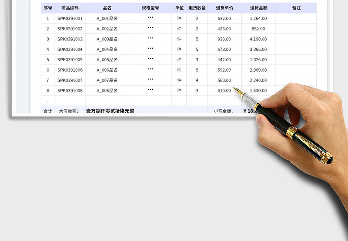Screen dimensions: 348x241
Task: Select the A_007品名 name cell
Action: coord(107,80)
